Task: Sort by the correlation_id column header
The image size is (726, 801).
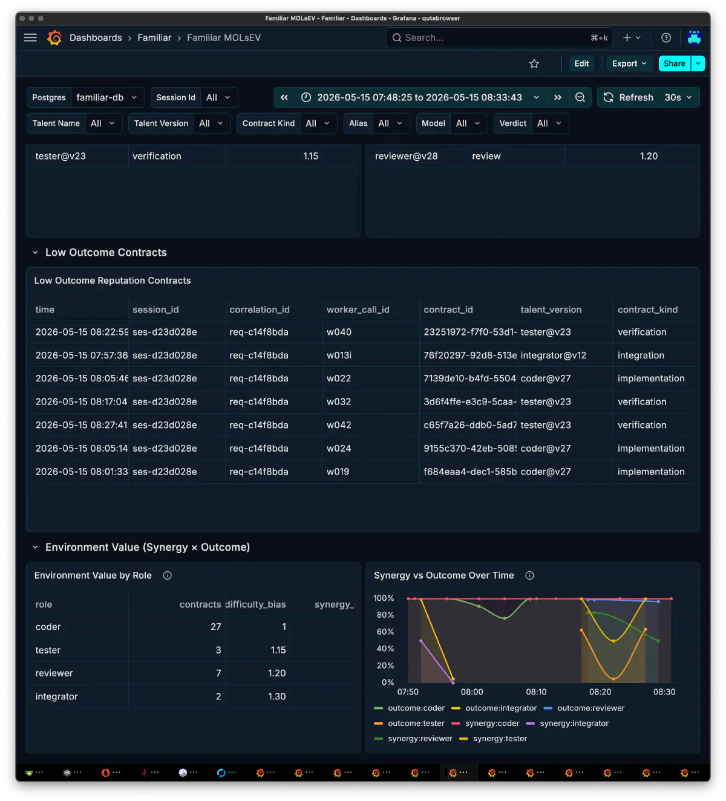Action: tap(260, 310)
